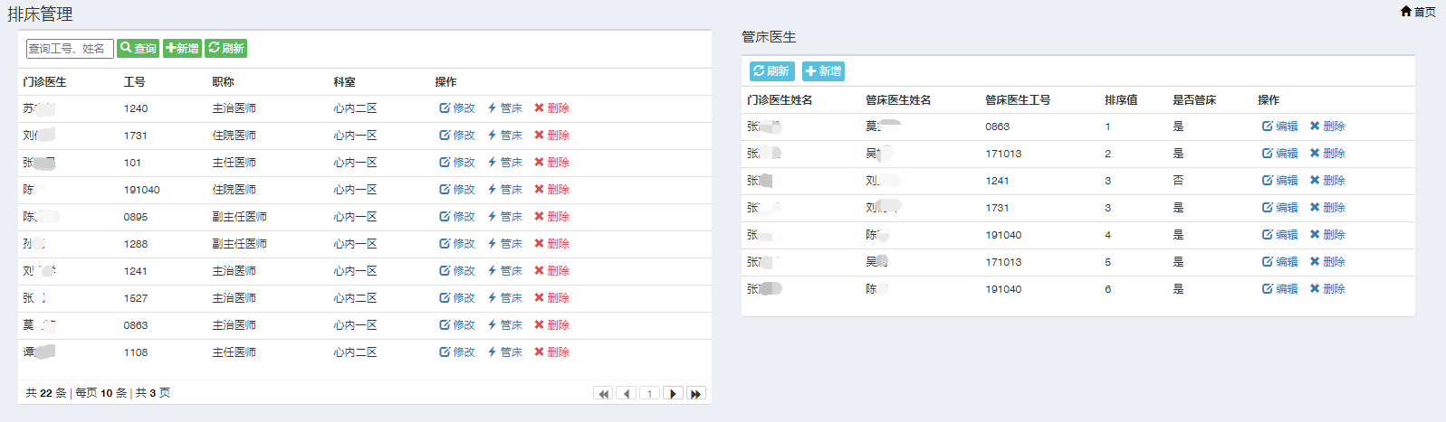Viewport: 1446px width, 422px height.
Task: Jump to last page in pagination
Action: click(x=695, y=394)
